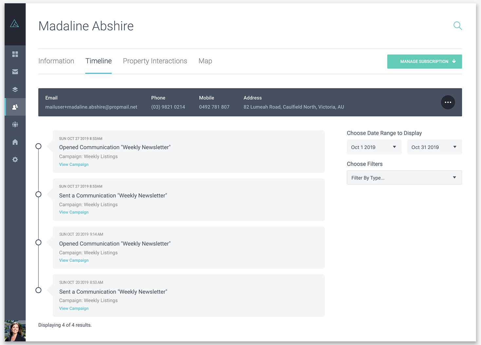The image size is (481, 345).
Task: Open the groups icon in sidebar
Action: [x=15, y=124]
